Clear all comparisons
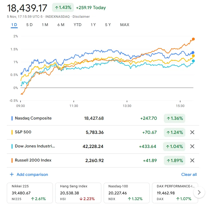 pyautogui.click(x=189, y=175)
